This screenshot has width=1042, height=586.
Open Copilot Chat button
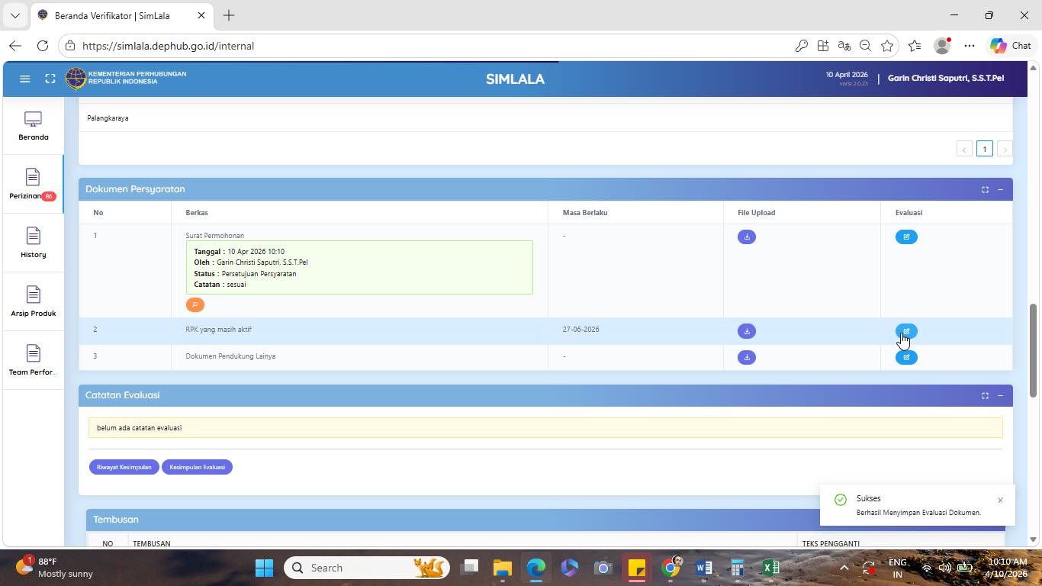[1011, 46]
